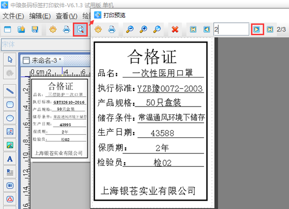The image size is (289, 209).
Task: Zoom out in the print preview
Action: tap(130, 29)
